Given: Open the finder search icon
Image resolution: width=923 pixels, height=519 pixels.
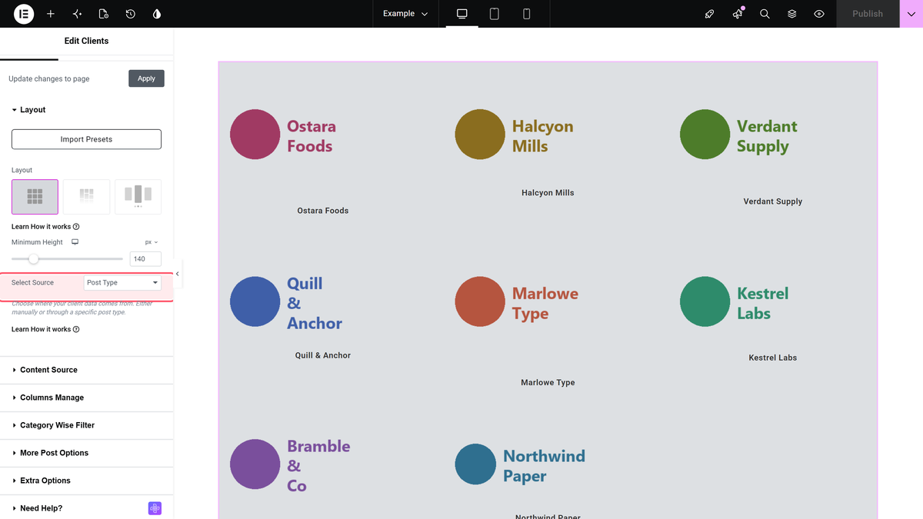Looking at the screenshot, I should (765, 14).
